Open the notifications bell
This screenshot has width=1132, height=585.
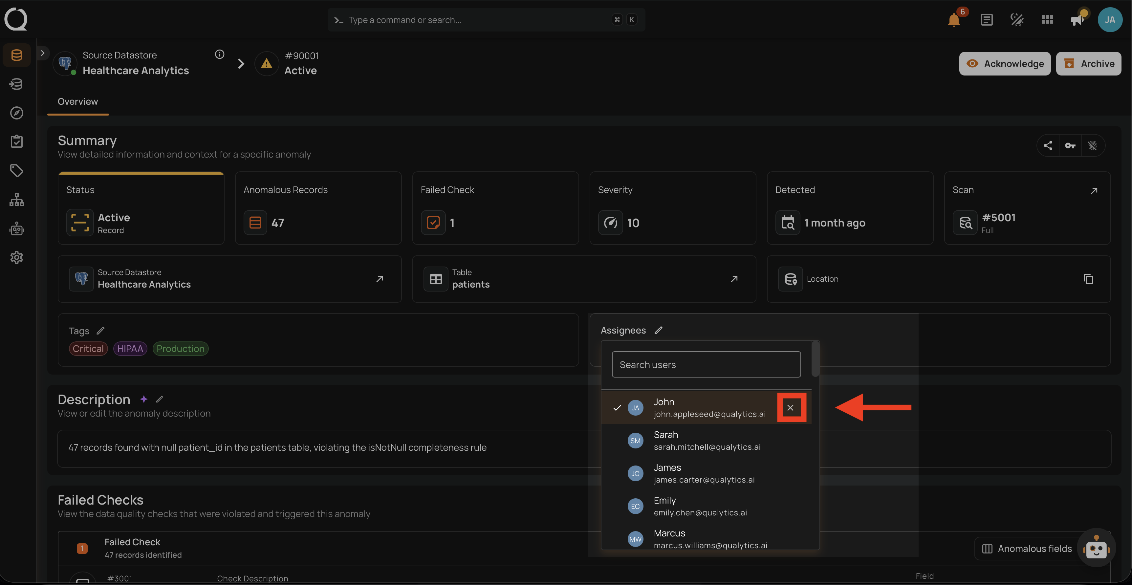click(x=954, y=20)
